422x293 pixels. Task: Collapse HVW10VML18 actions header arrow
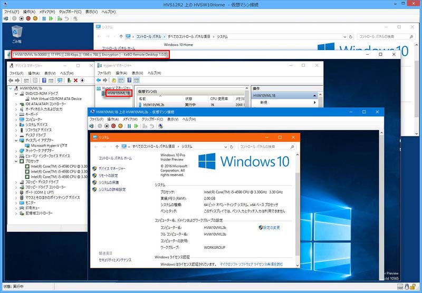coord(314,96)
